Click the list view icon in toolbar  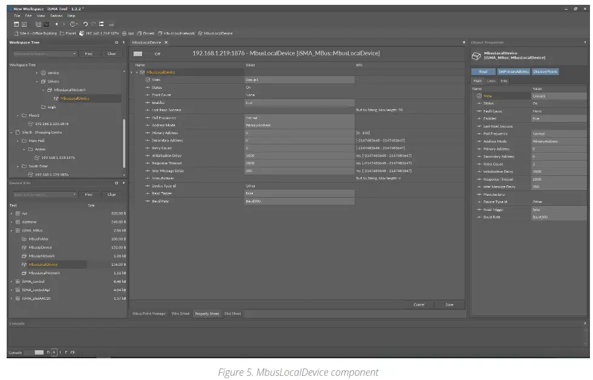pyautogui.click(x=102, y=24)
